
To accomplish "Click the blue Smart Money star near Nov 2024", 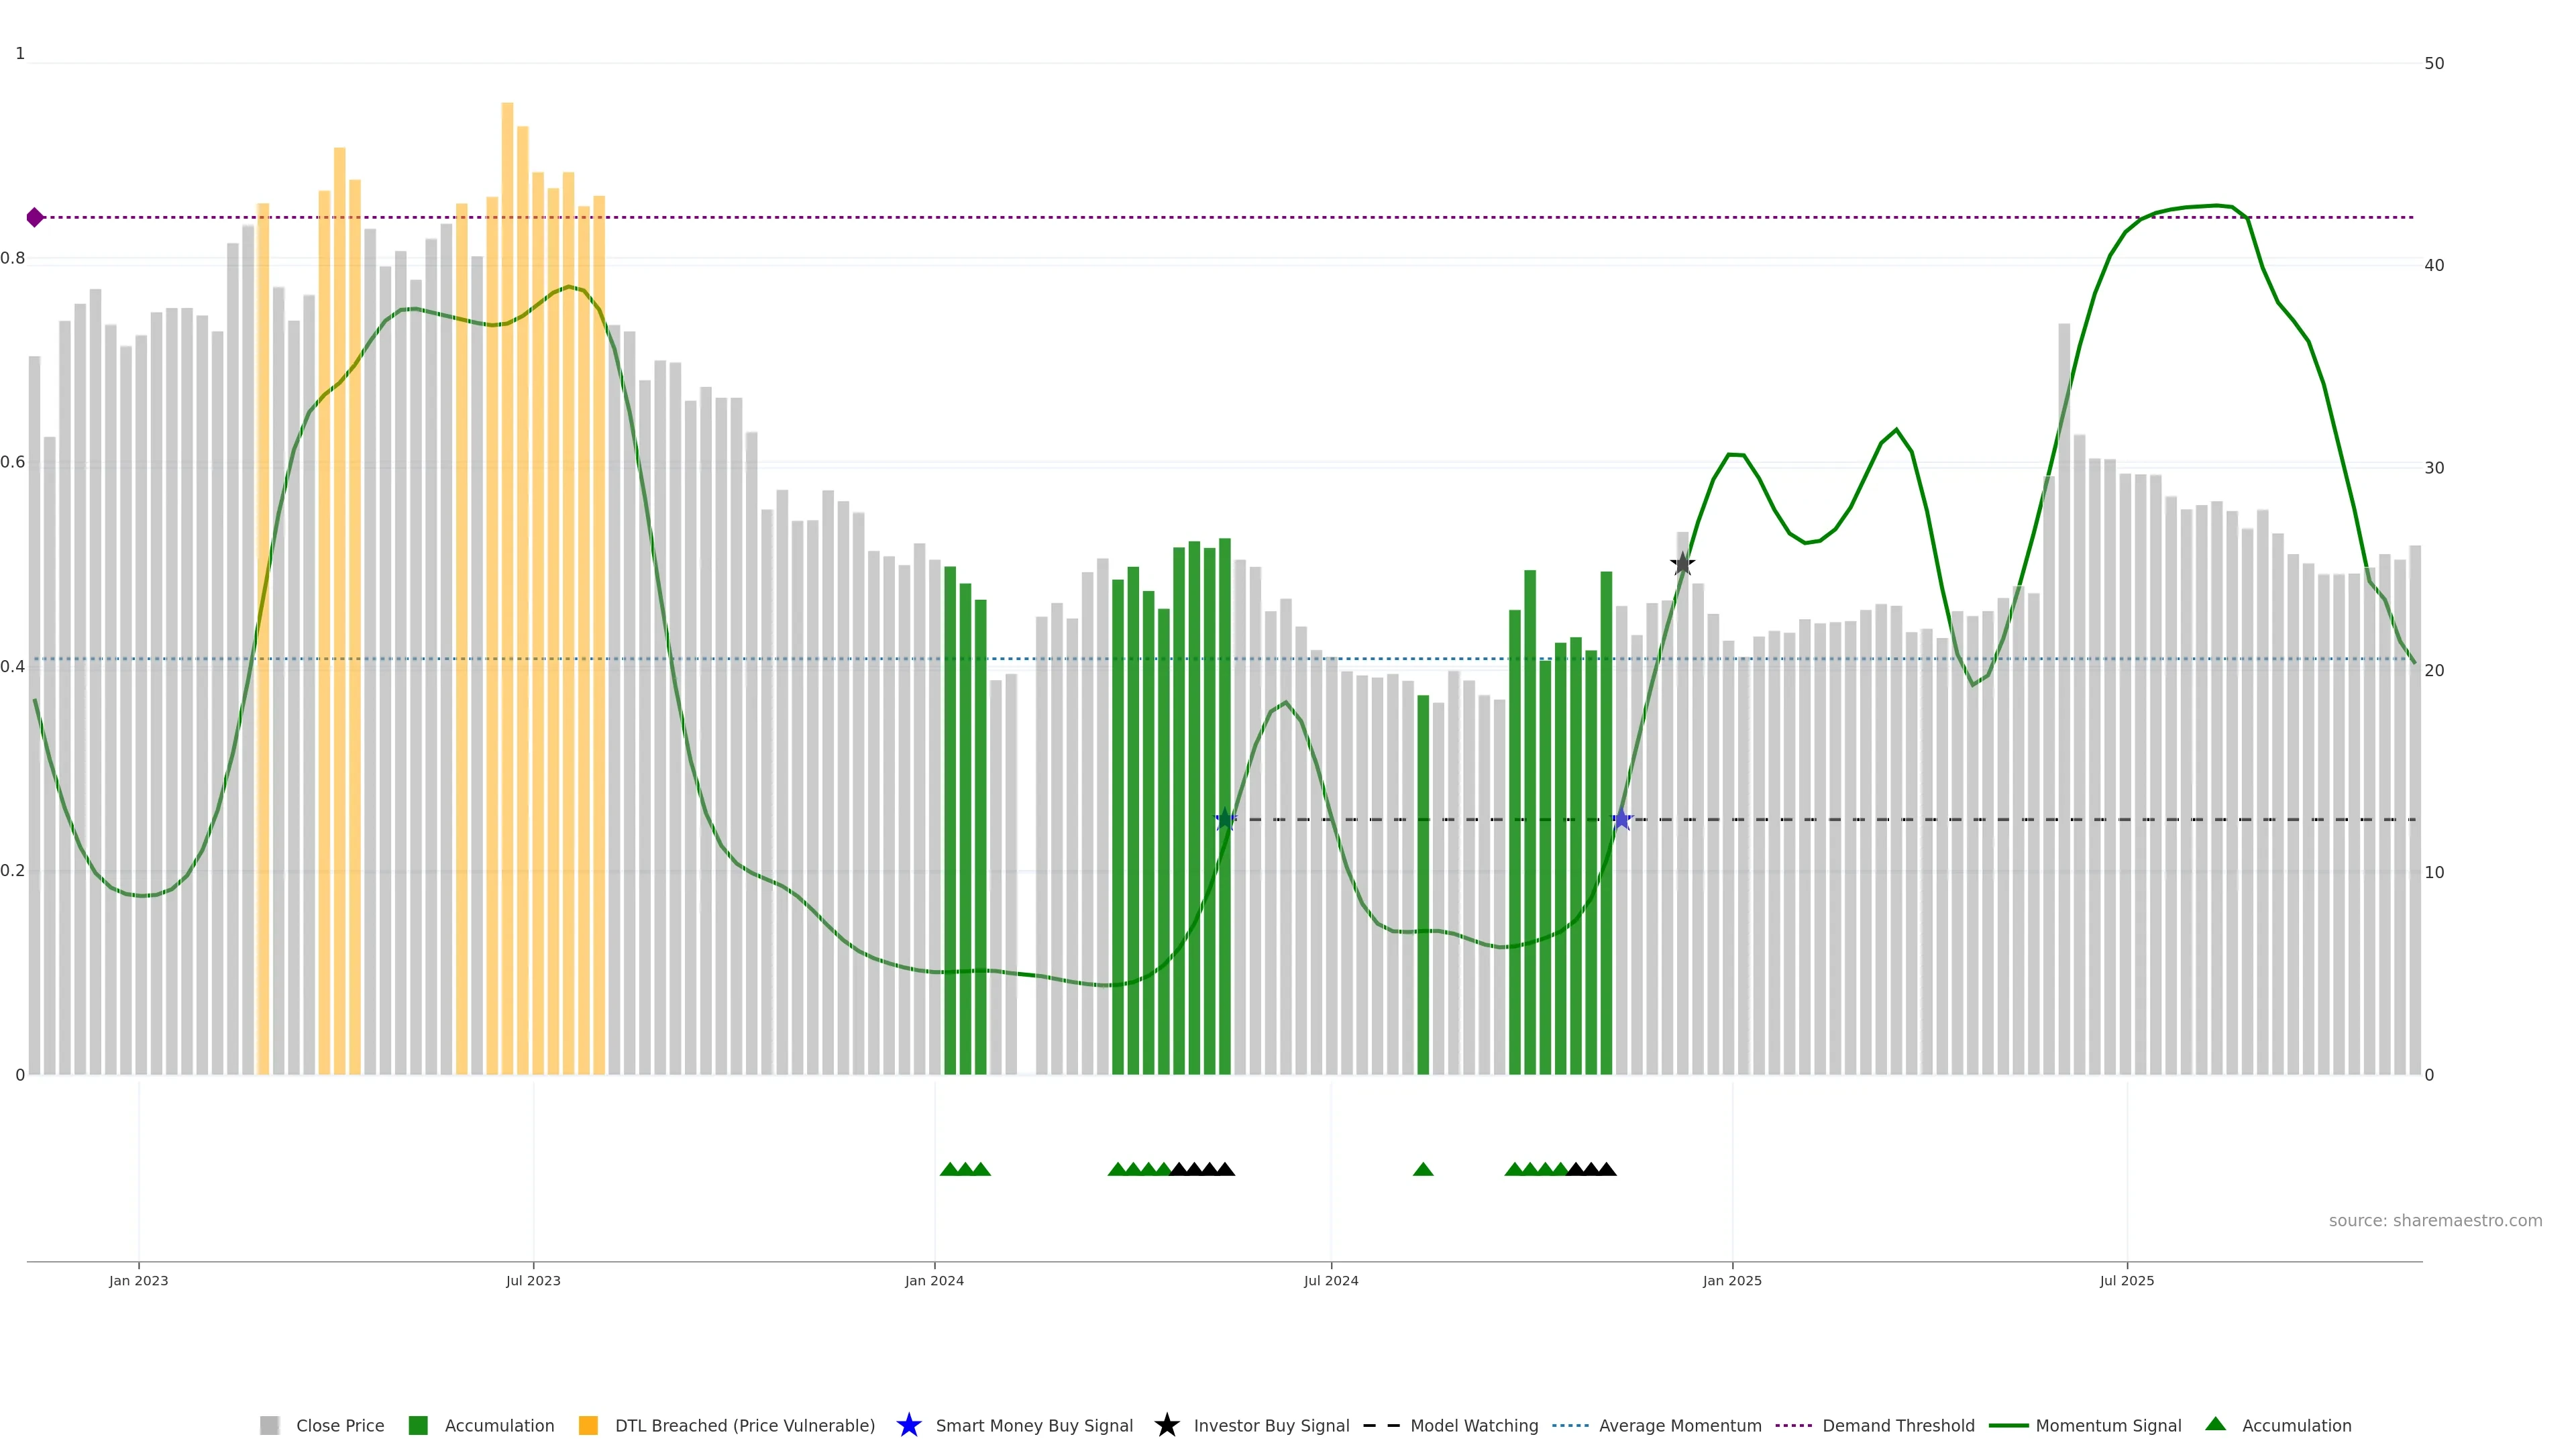I will (1621, 820).
